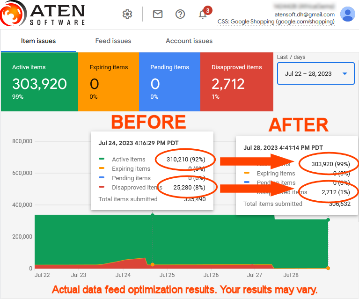Click the red Disapproved items legend swatch
The image size is (359, 299).
pyautogui.click(x=102, y=188)
